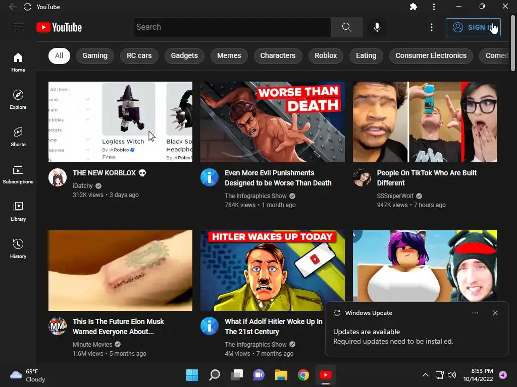The width and height of the screenshot is (517, 387).
Task: Open Subscriptions in sidebar
Action: coord(18,174)
